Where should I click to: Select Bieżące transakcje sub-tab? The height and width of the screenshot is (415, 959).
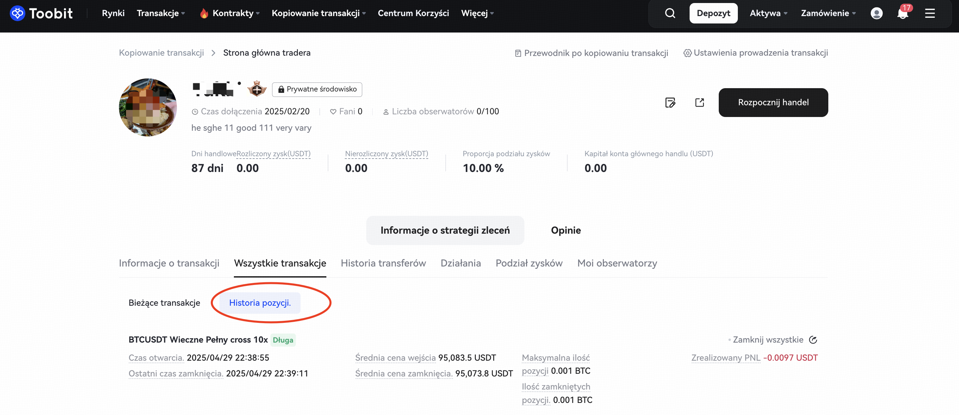[x=164, y=303]
